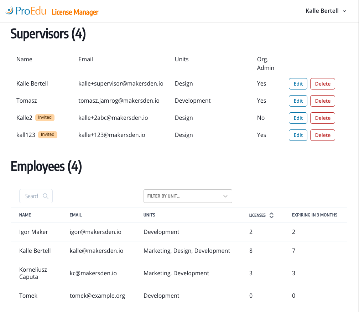Select the Igor Maker employee row

[33, 232]
